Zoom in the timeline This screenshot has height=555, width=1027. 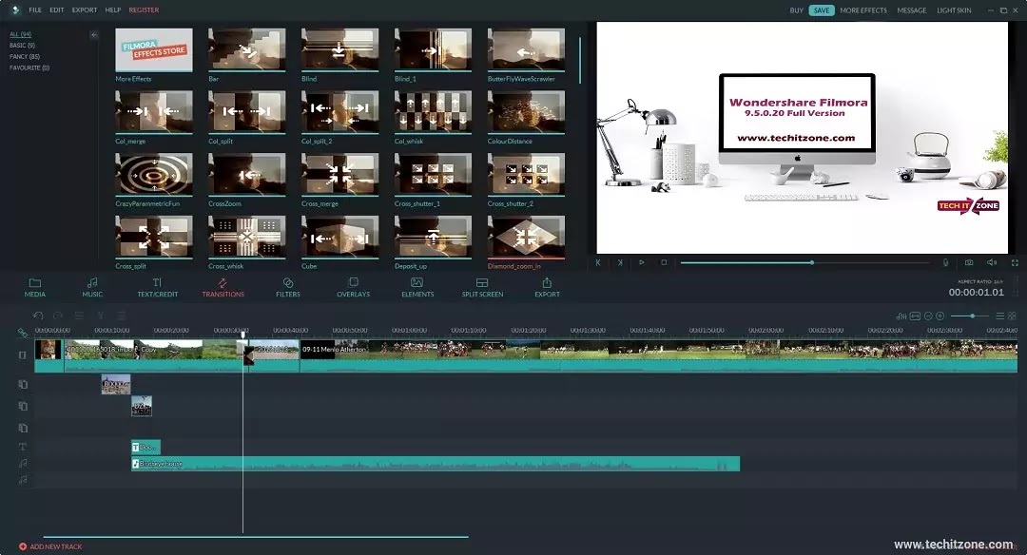click(940, 316)
